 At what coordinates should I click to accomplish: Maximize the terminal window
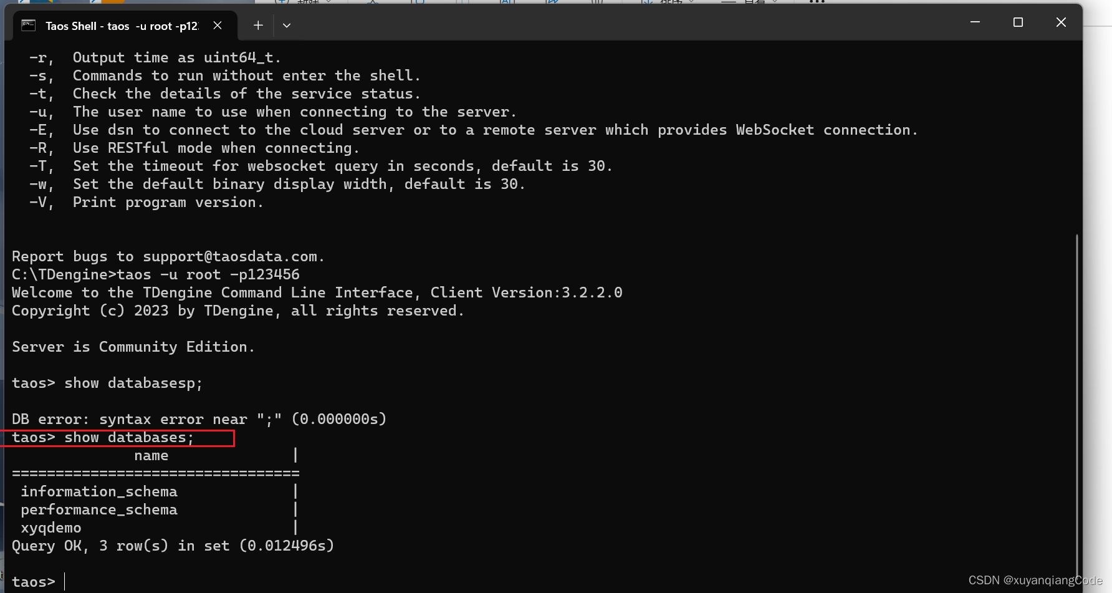pos(1019,22)
